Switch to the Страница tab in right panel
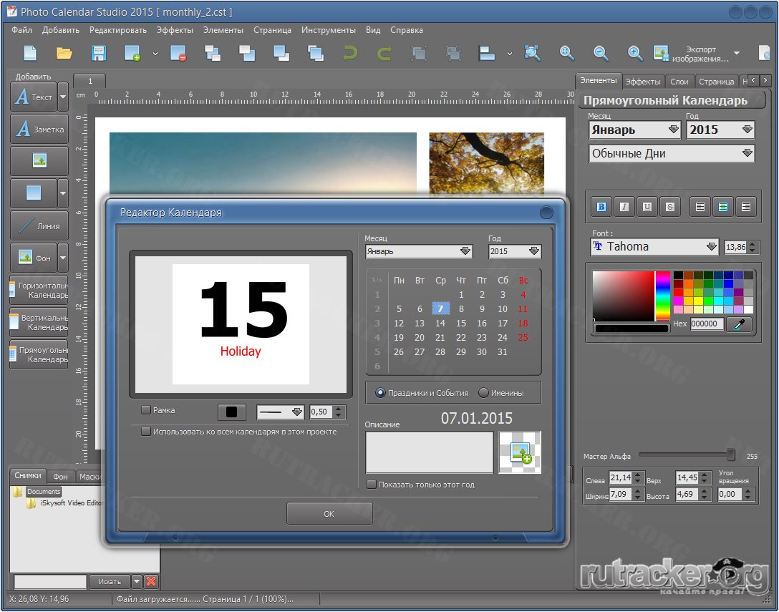The image size is (779, 612). (717, 82)
